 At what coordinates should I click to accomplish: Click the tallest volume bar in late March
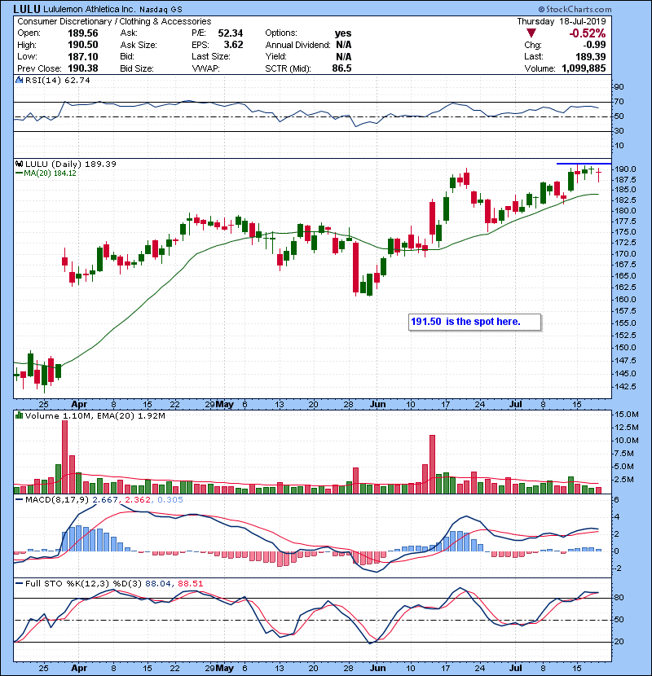[x=64, y=457]
